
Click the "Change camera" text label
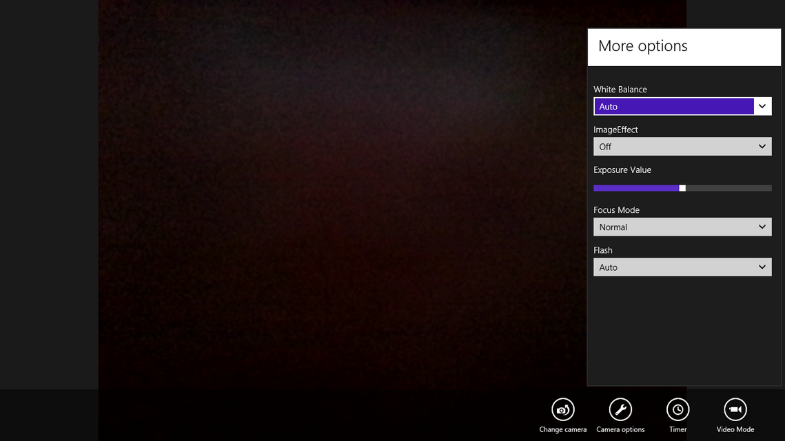point(562,430)
